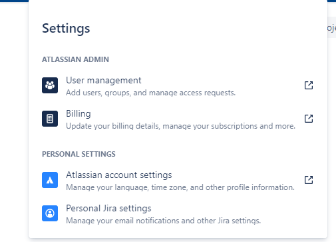Click the partially hidden tab behind the panel
336x242 pixels.
pyautogui.click(x=331, y=27)
